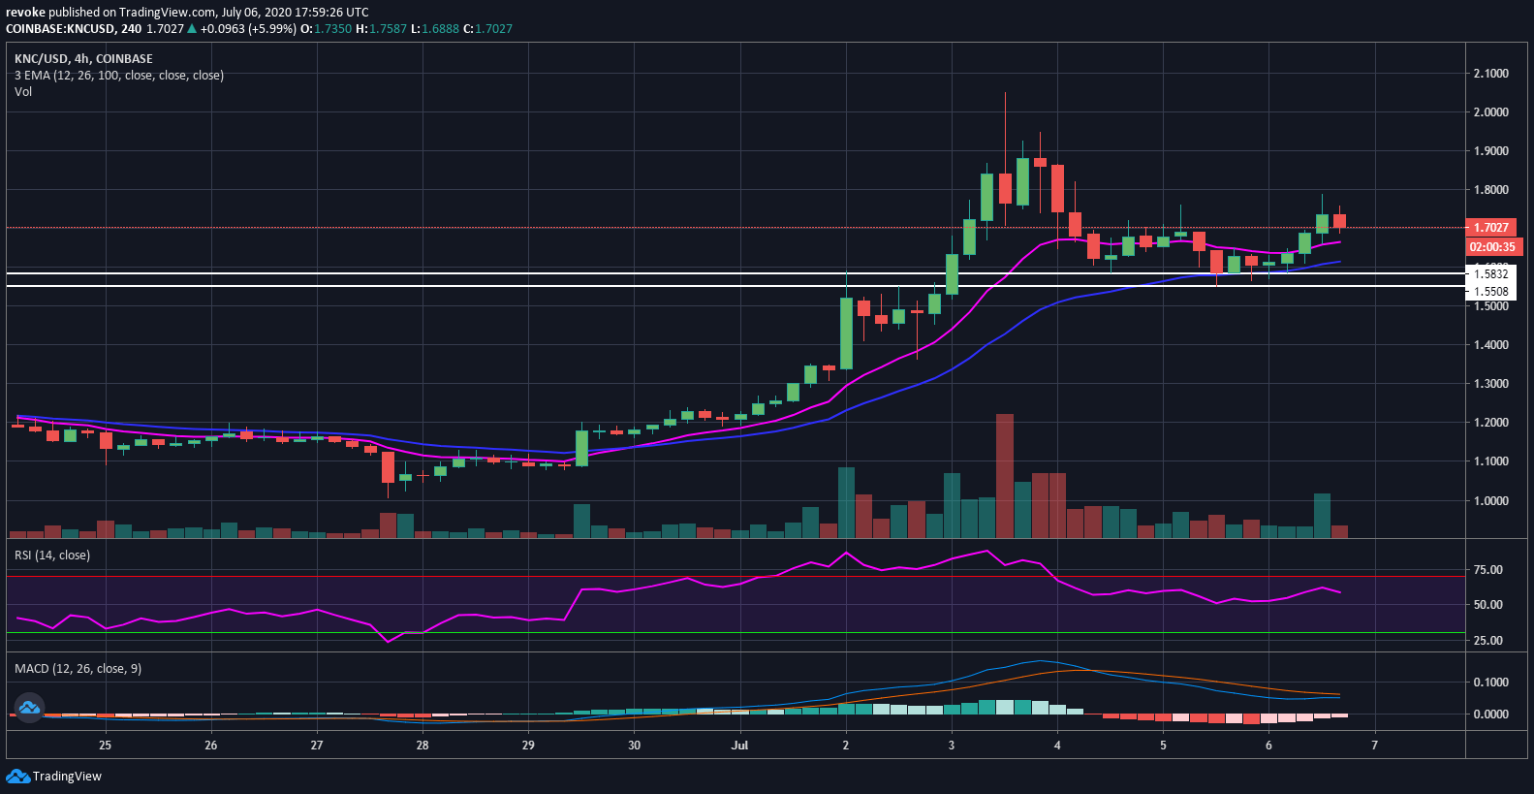This screenshot has height=794, width=1534.
Task: Select the RSI (14, close) indicator label
Action: tap(52, 556)
